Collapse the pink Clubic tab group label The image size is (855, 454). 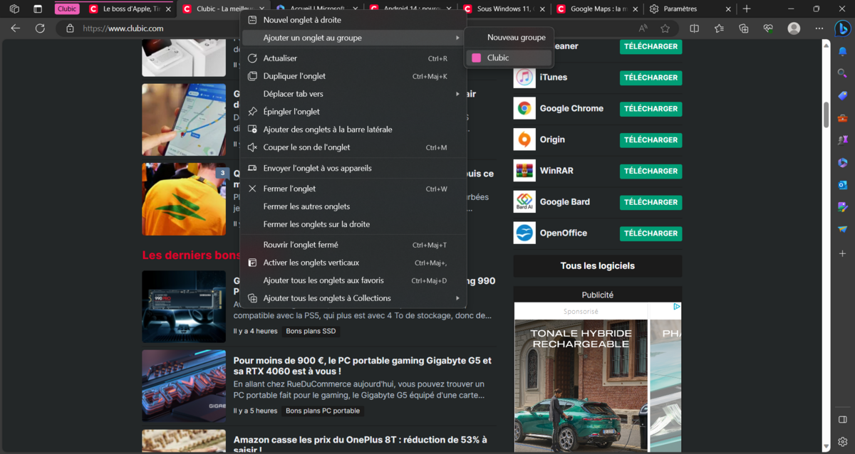pyautogui.click(x=67, y=9)
